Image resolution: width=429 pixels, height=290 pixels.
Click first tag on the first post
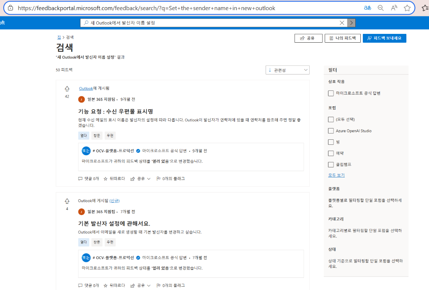click(x=84, y=136)
